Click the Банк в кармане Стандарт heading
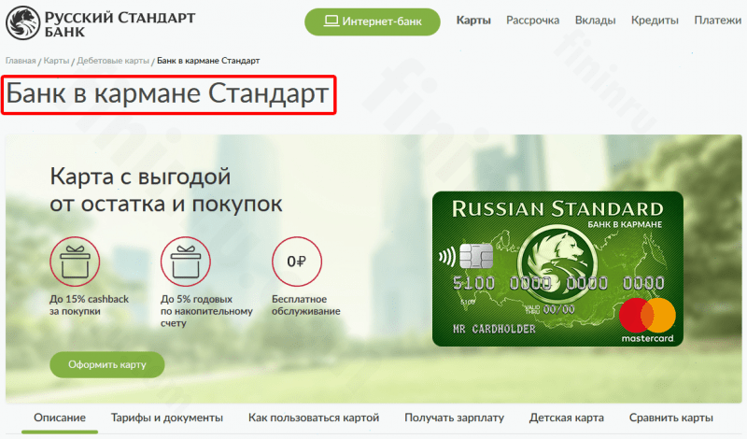747x439 pixels. pos(167,93)
